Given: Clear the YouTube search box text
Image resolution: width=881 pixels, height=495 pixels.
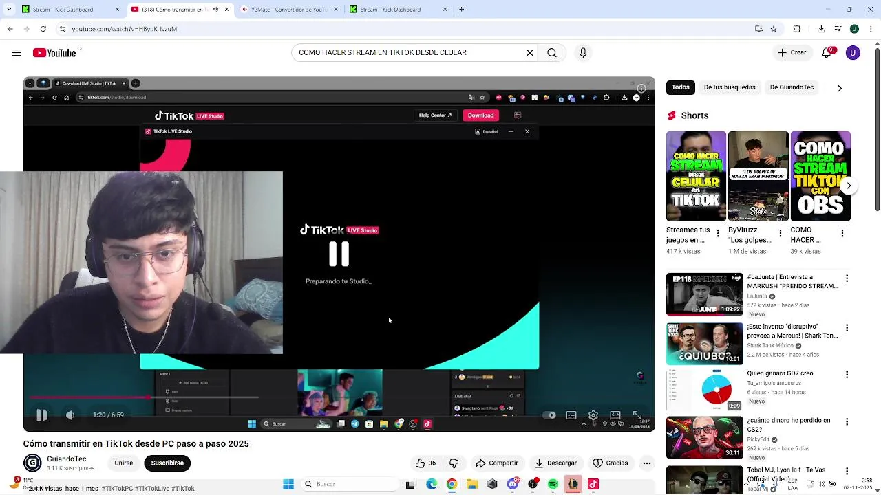Looking at the screenshot, I should coord(530,52).
